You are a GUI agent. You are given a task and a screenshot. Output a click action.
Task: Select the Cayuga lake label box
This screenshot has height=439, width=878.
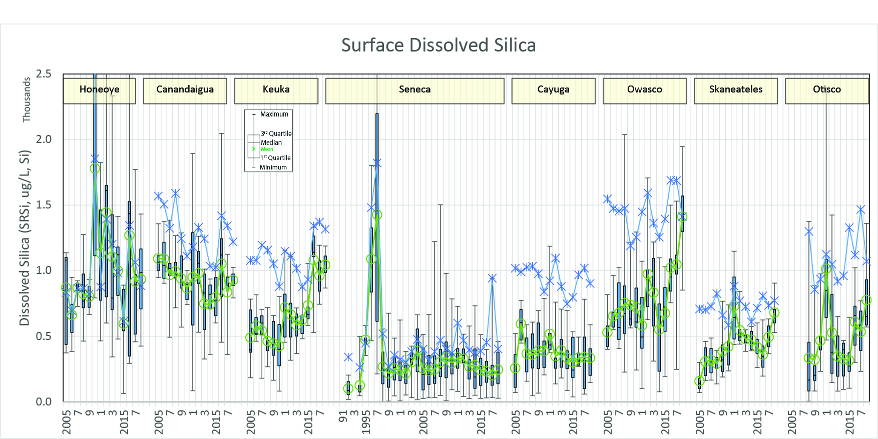pos(553,90)
